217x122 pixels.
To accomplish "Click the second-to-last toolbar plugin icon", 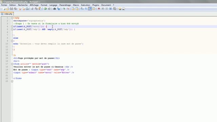I will [x=120, y=9].
